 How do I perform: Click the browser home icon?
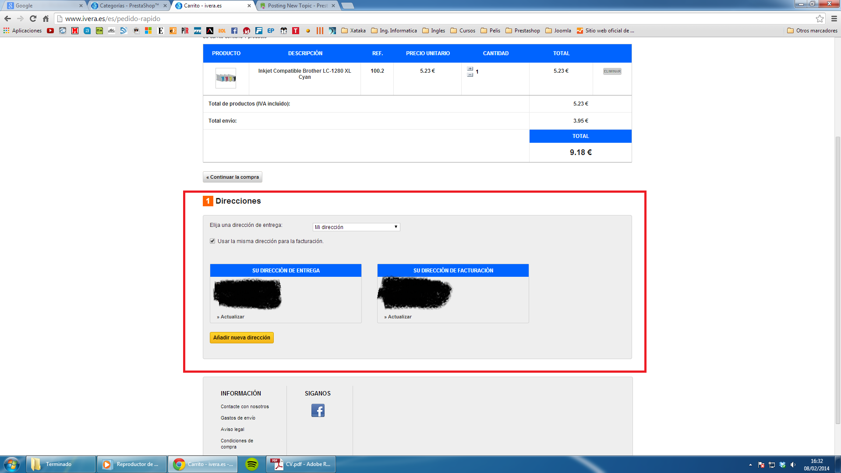coord(46,18)
